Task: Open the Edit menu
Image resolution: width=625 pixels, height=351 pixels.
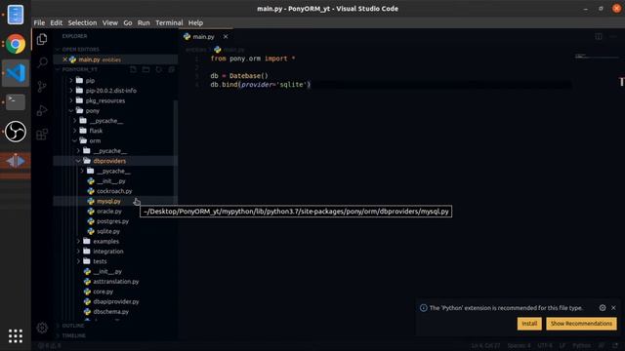Action: [x=57, y=22]
